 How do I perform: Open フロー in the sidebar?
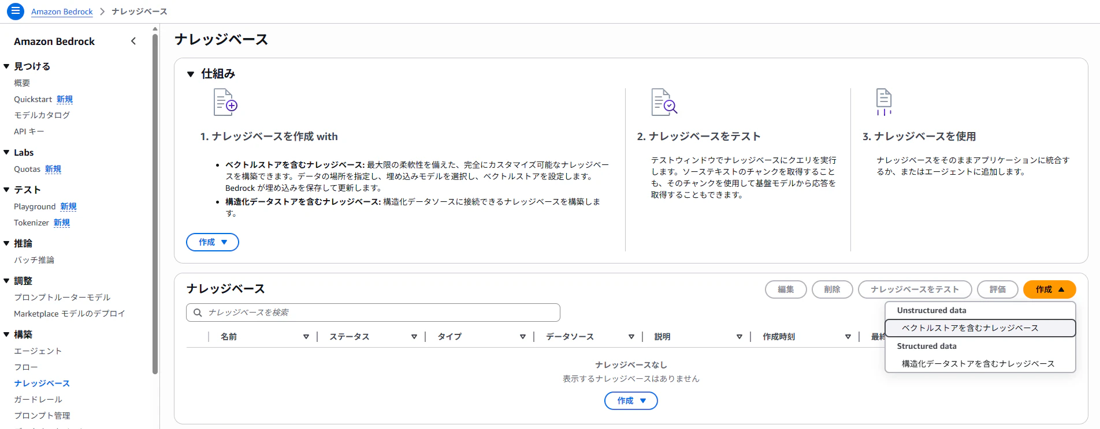26,367
